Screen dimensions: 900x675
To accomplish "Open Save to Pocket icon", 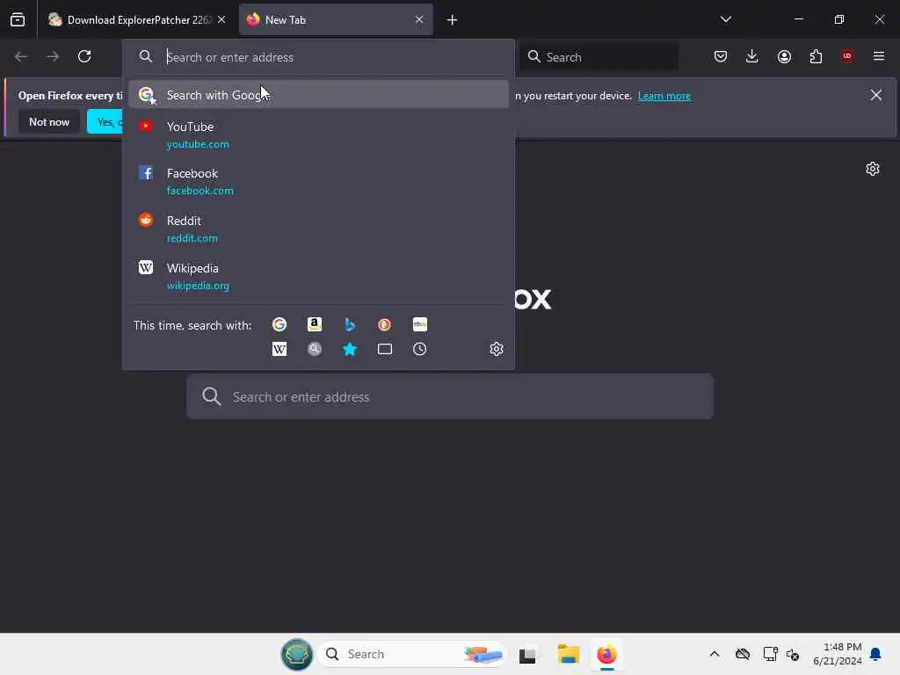I will [x=721, y=56].
